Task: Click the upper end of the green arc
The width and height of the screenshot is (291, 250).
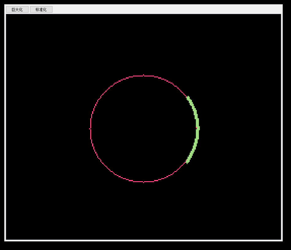Action: 188,98
